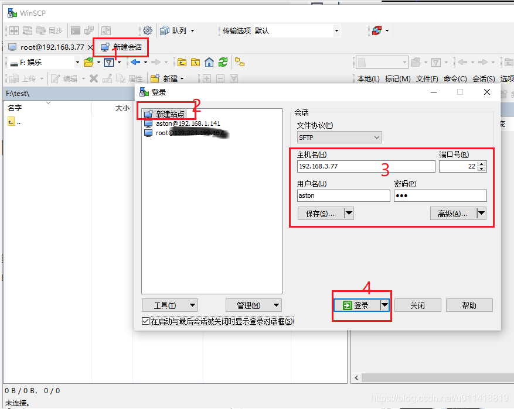Screen dimensions: 514x409
Task: Toggle 在启动与最后会话被关闭时显示登录对话框 checkbox
Action: click(x=145, y=321)
